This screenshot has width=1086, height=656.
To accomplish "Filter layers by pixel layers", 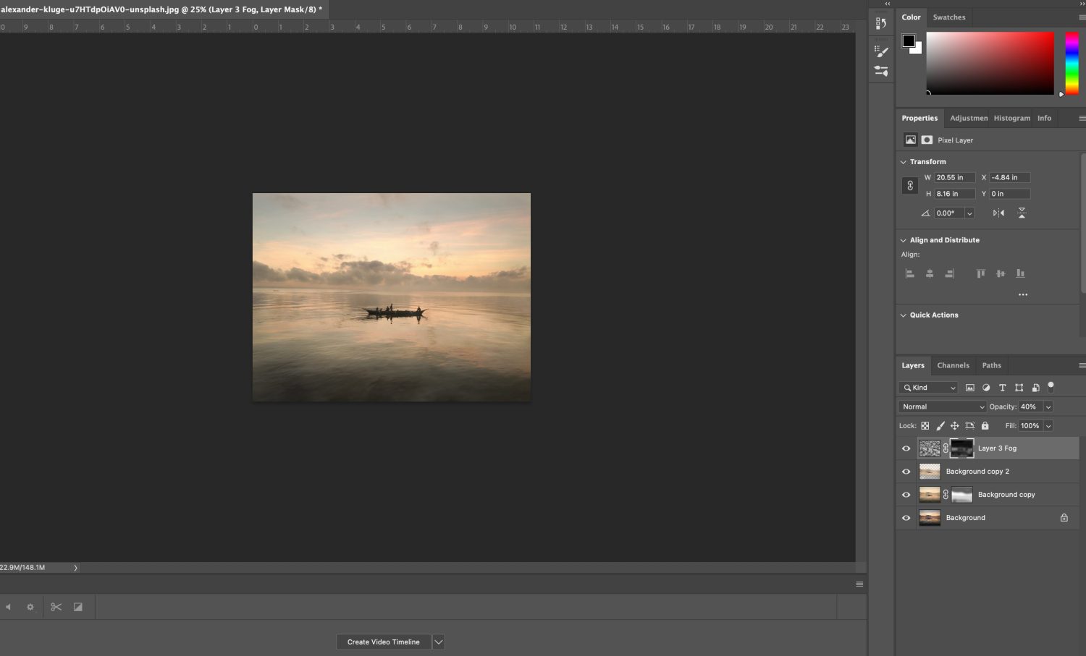I will [970, 388].
